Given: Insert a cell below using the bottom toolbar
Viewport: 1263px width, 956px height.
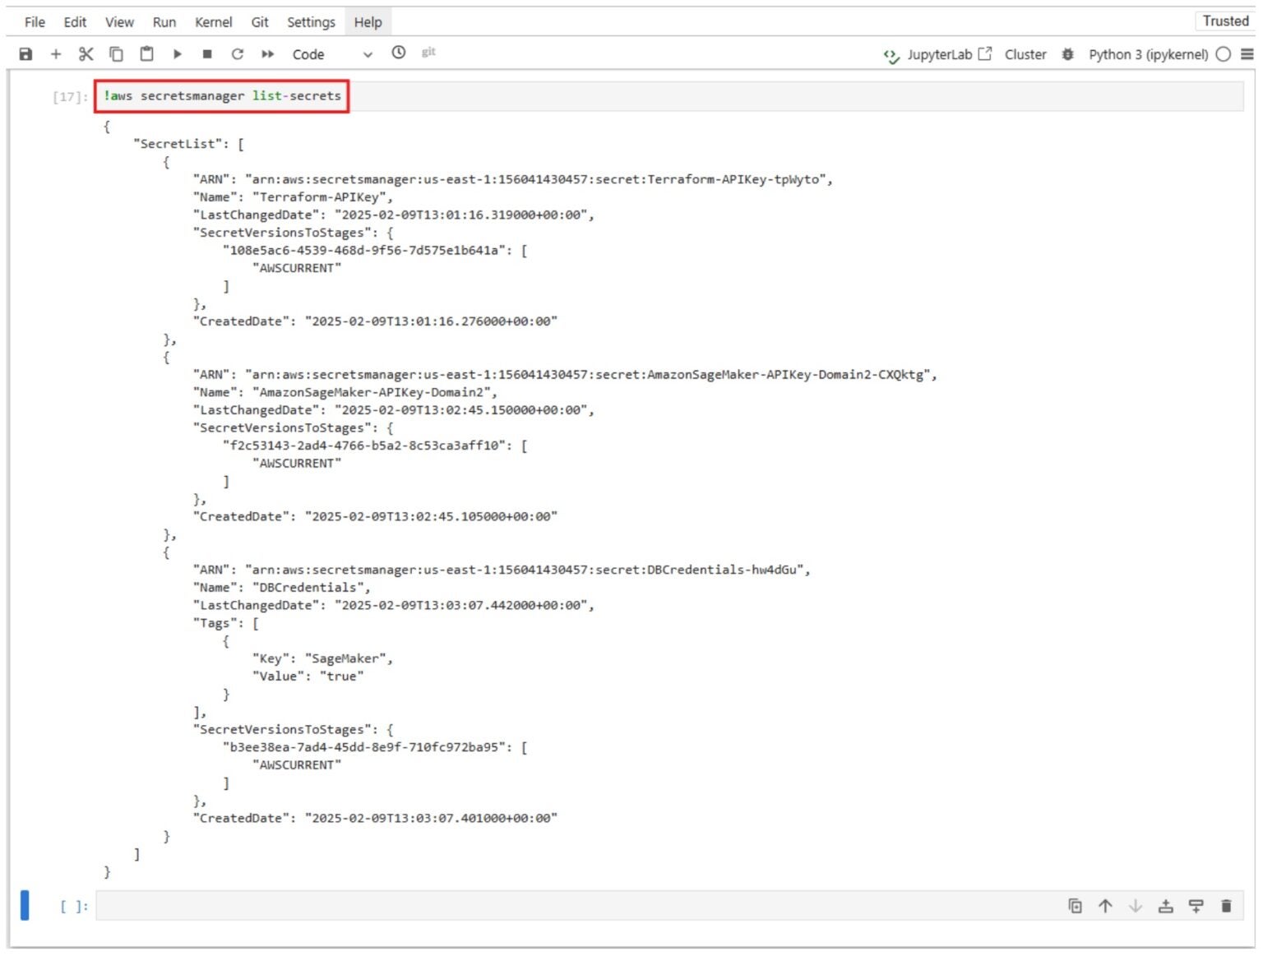Looking at the screenshot, I should [x=1196, y=906].
